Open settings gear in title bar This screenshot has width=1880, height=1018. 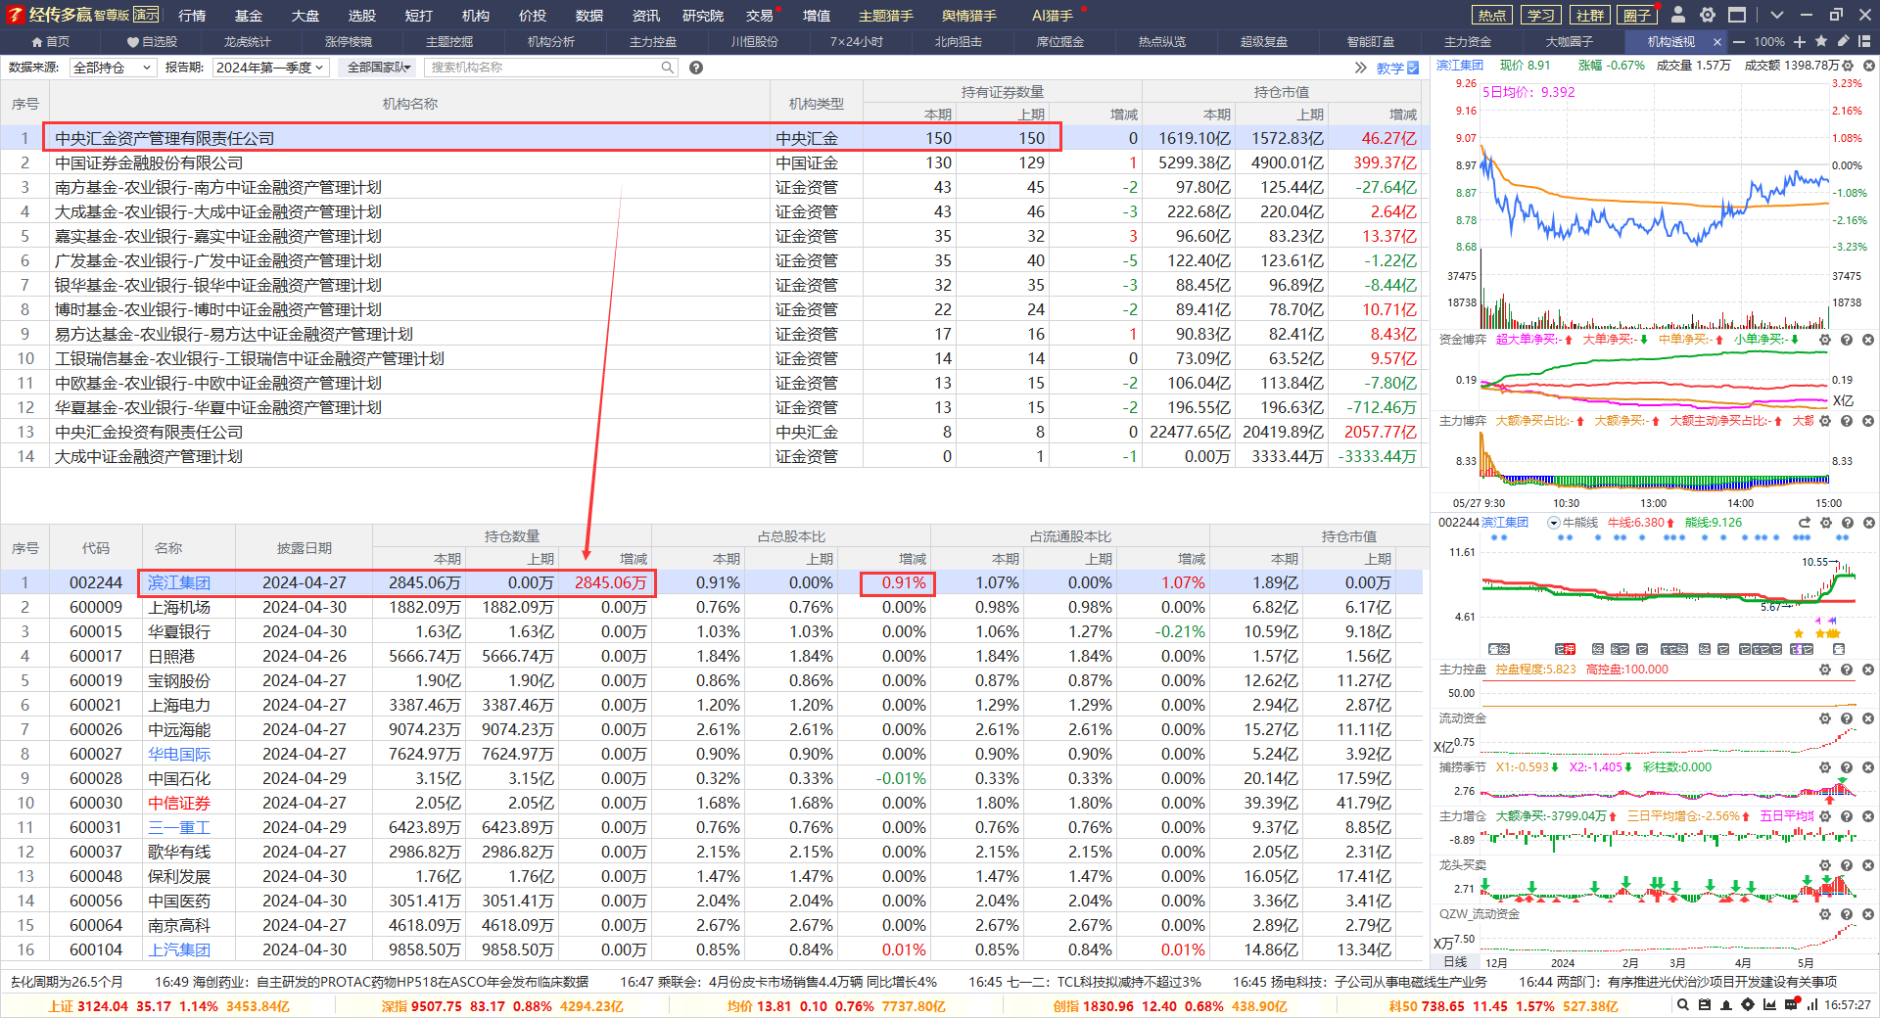coord(1708,15)
